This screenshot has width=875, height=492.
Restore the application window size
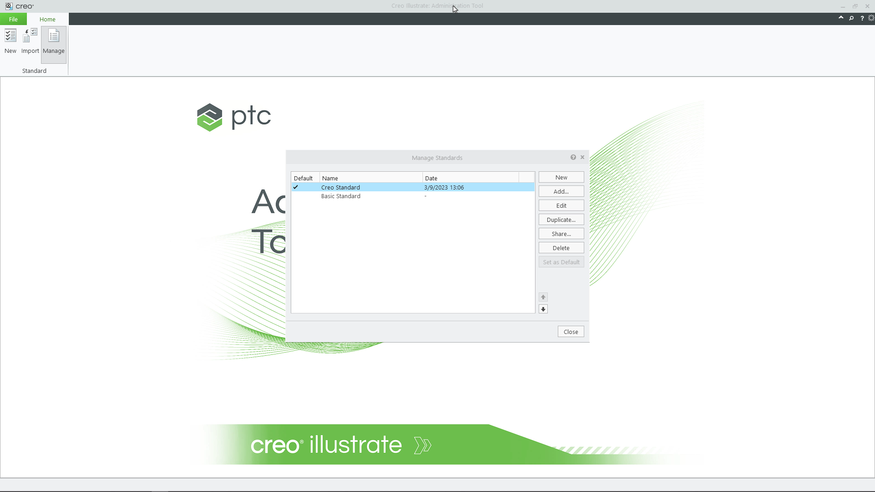[855, 6]
